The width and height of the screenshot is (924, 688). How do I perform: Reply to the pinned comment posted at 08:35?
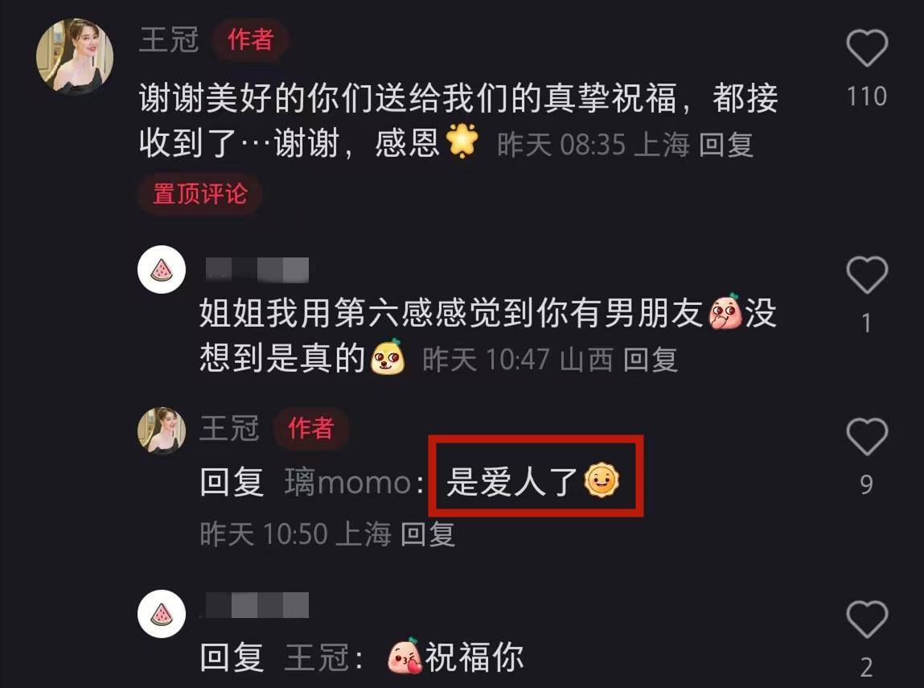pos(726,144)
